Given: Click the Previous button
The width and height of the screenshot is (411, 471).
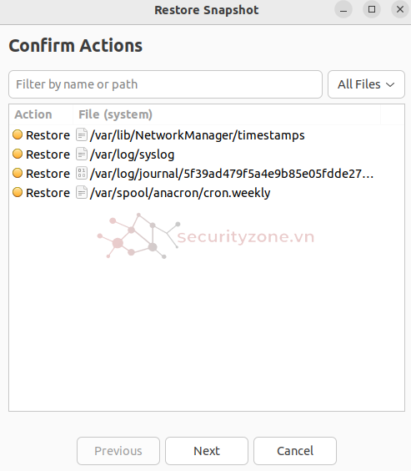Looking at the screenshot, I should coord(118,451).
